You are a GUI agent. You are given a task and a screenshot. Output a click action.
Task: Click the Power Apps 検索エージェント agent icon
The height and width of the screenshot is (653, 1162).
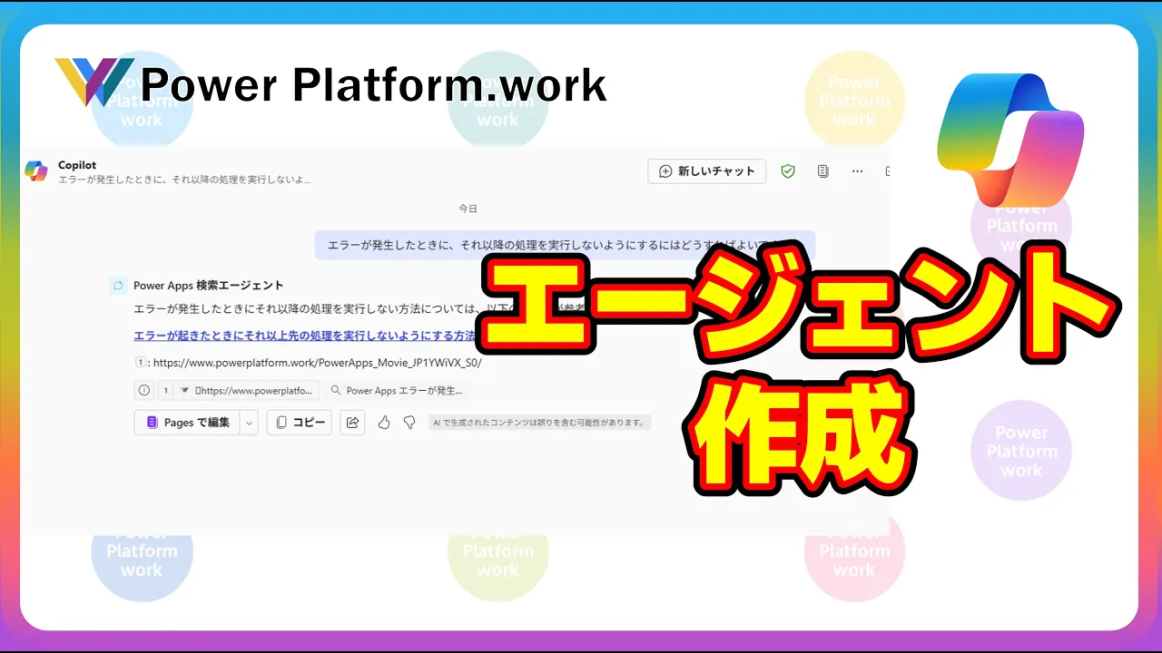(x=118, y=286)
